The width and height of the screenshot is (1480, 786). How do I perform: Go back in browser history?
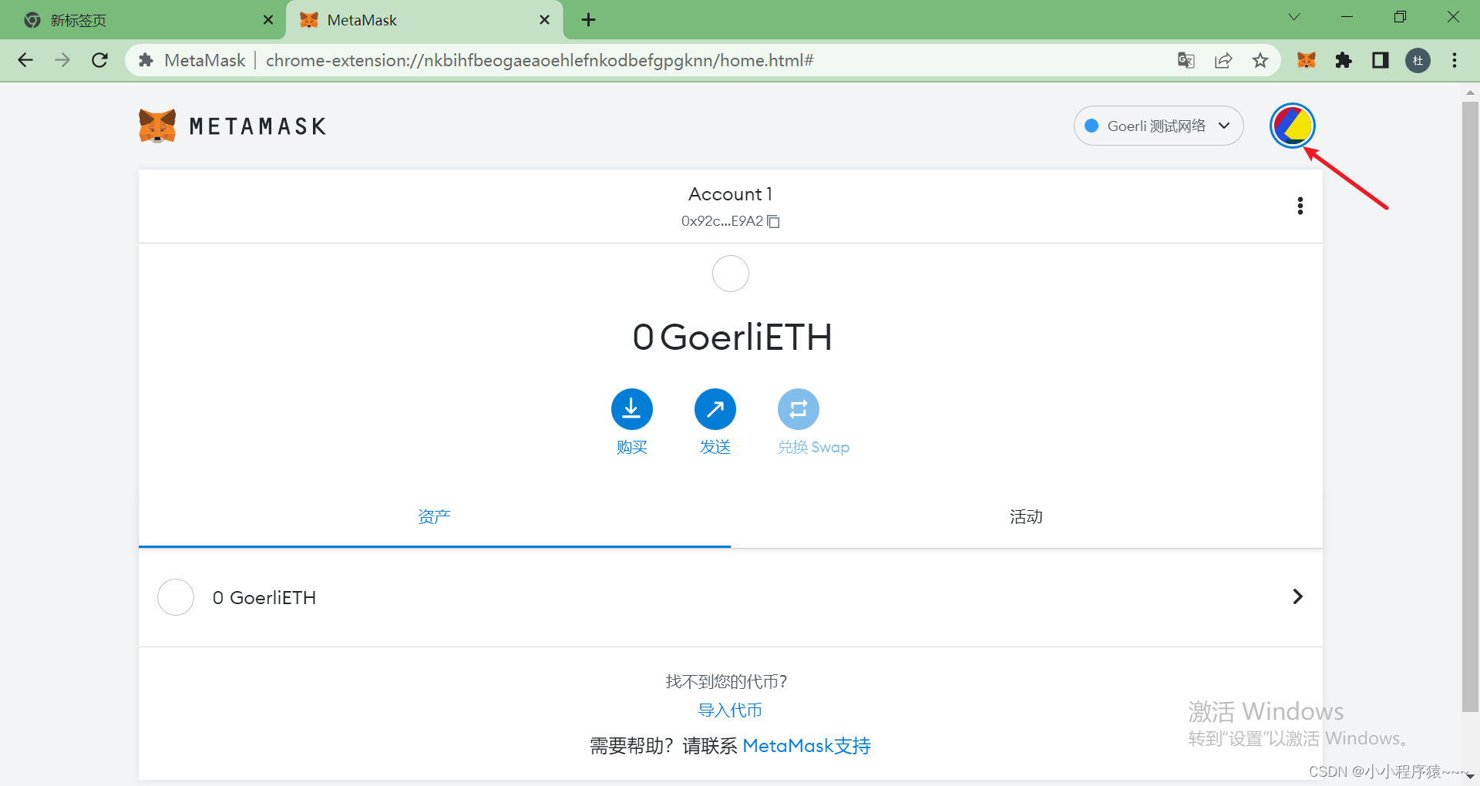coord(25,60)
